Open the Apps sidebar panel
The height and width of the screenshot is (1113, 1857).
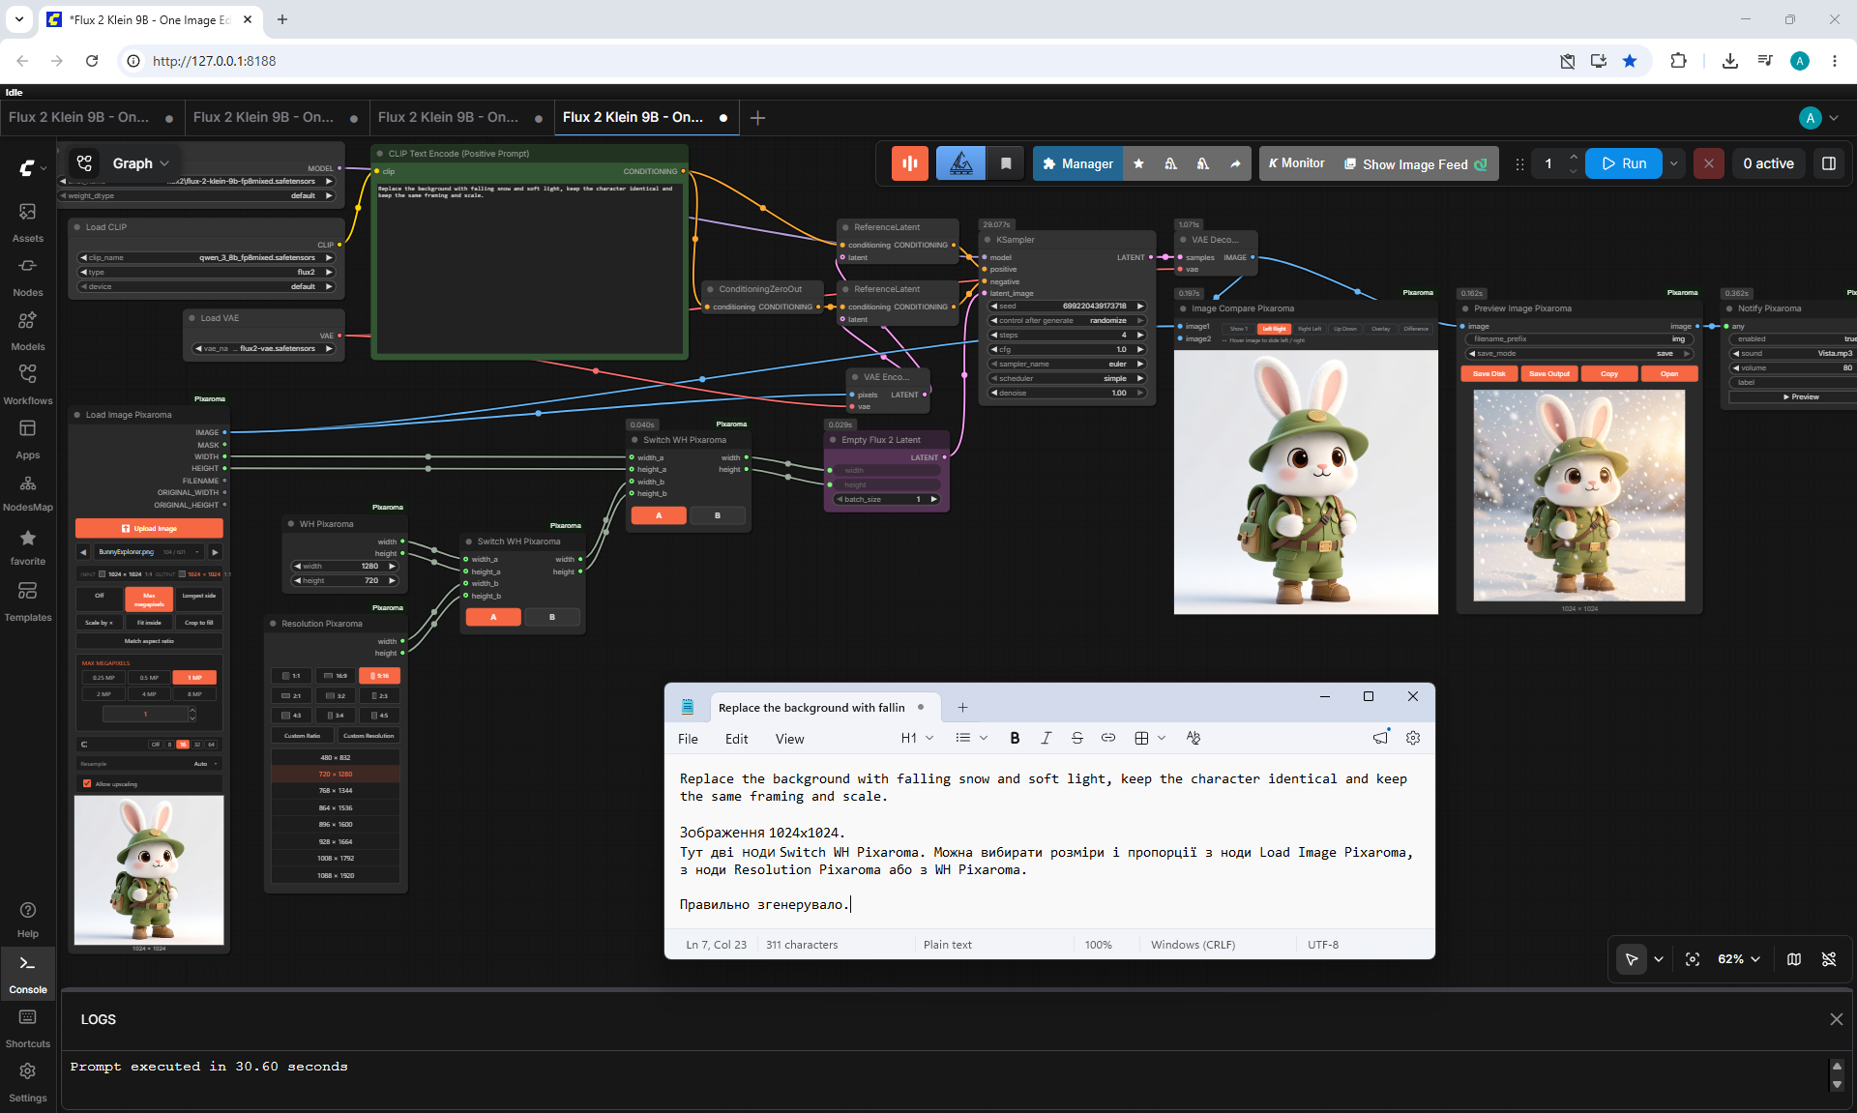point(28,439)
